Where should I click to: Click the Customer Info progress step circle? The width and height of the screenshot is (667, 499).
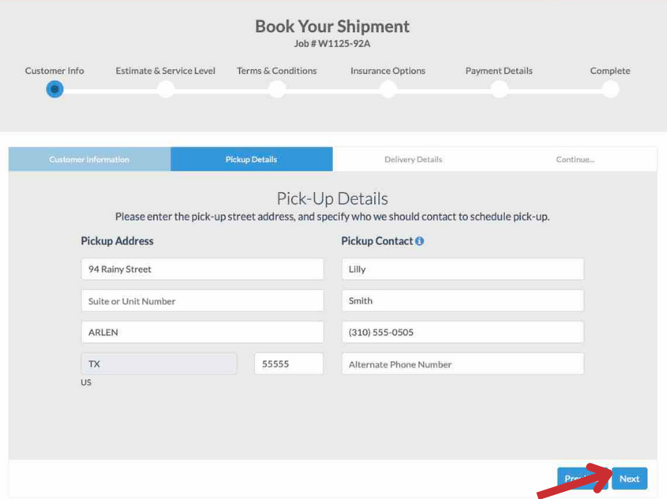tap(54, 89)
